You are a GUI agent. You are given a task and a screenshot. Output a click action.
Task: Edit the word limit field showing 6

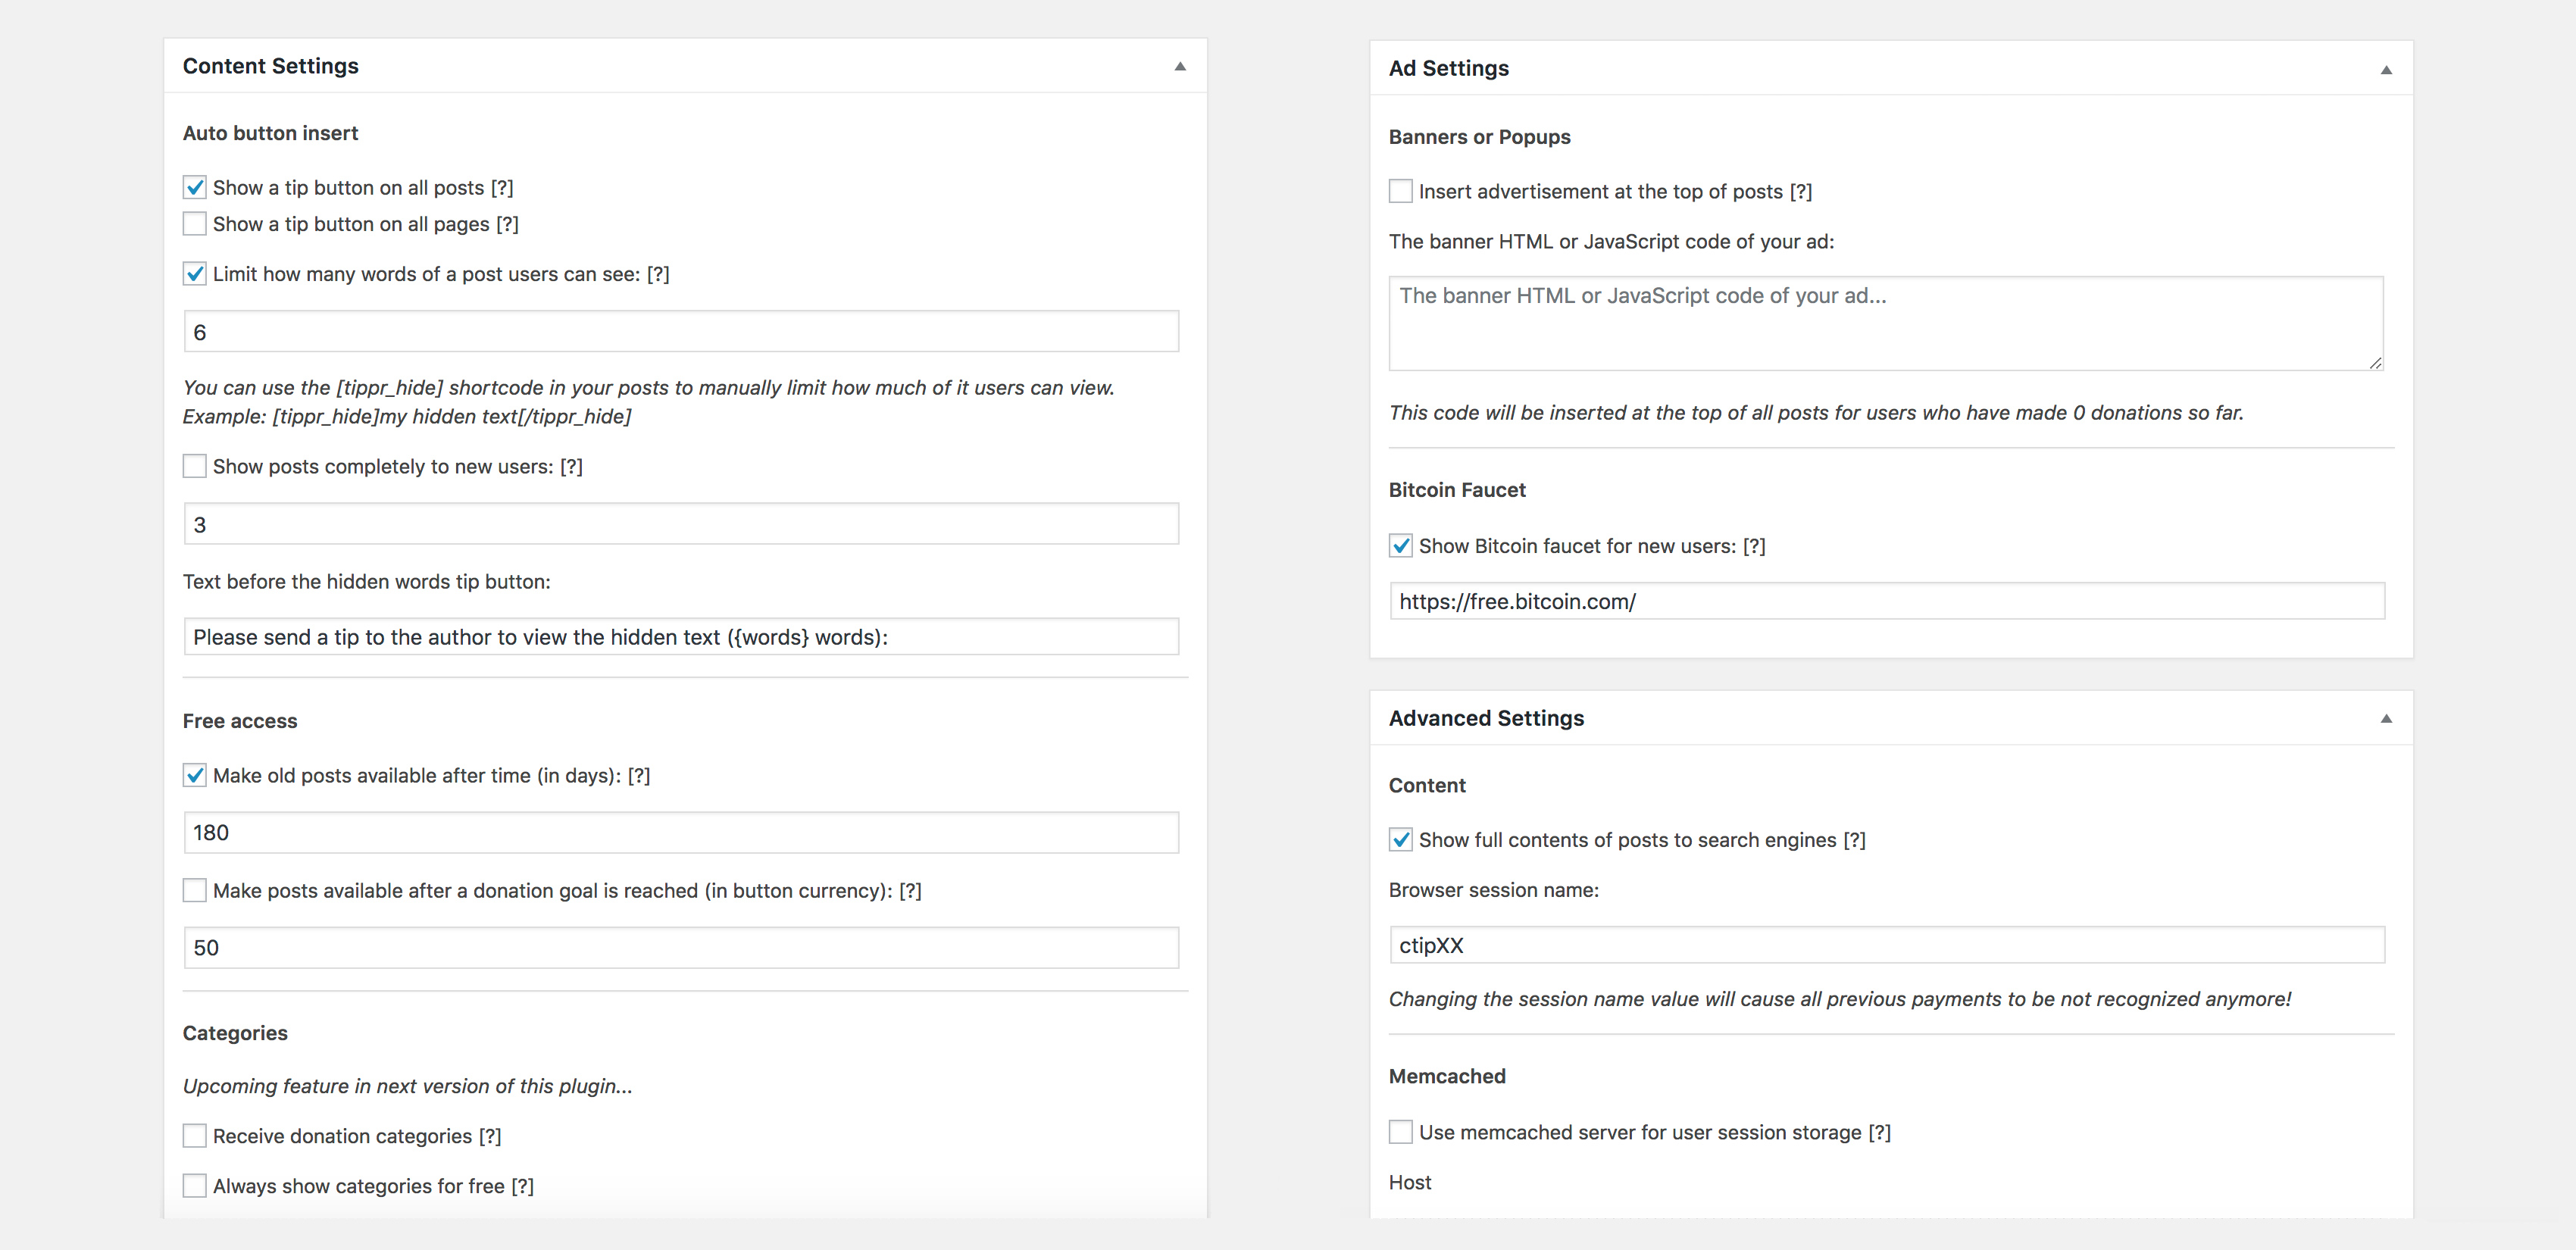[x=681, y=331]
